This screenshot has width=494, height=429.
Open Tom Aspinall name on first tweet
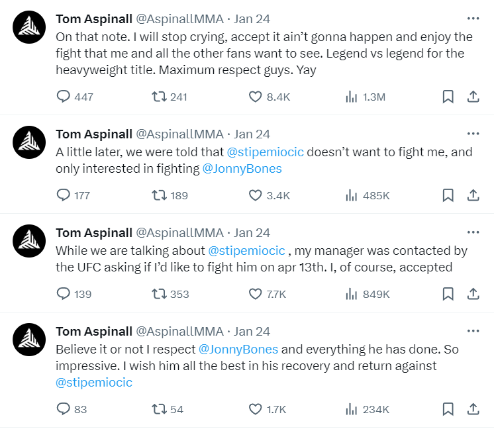tap(93, 19)
